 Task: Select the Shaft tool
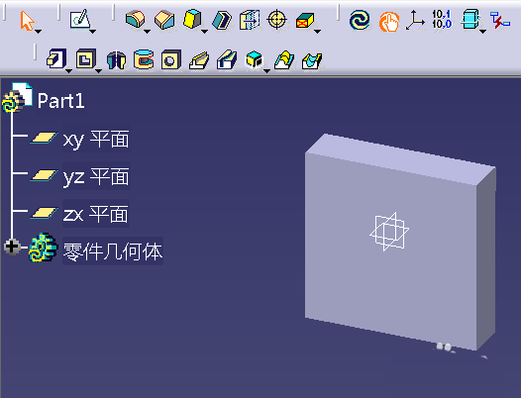coord(116,60)
